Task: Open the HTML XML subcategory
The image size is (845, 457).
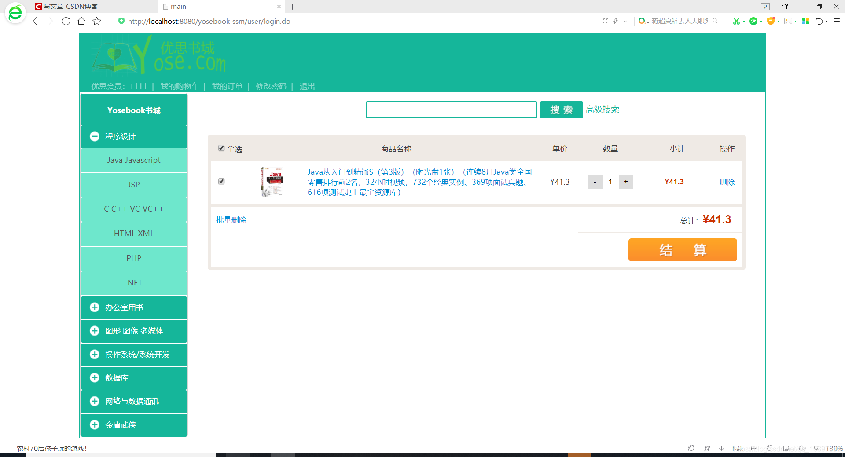Action: pos(134,234)
